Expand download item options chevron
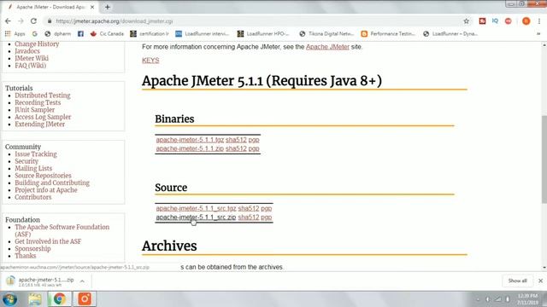Viewport: 547px width, 307px height. pos(82,281)
